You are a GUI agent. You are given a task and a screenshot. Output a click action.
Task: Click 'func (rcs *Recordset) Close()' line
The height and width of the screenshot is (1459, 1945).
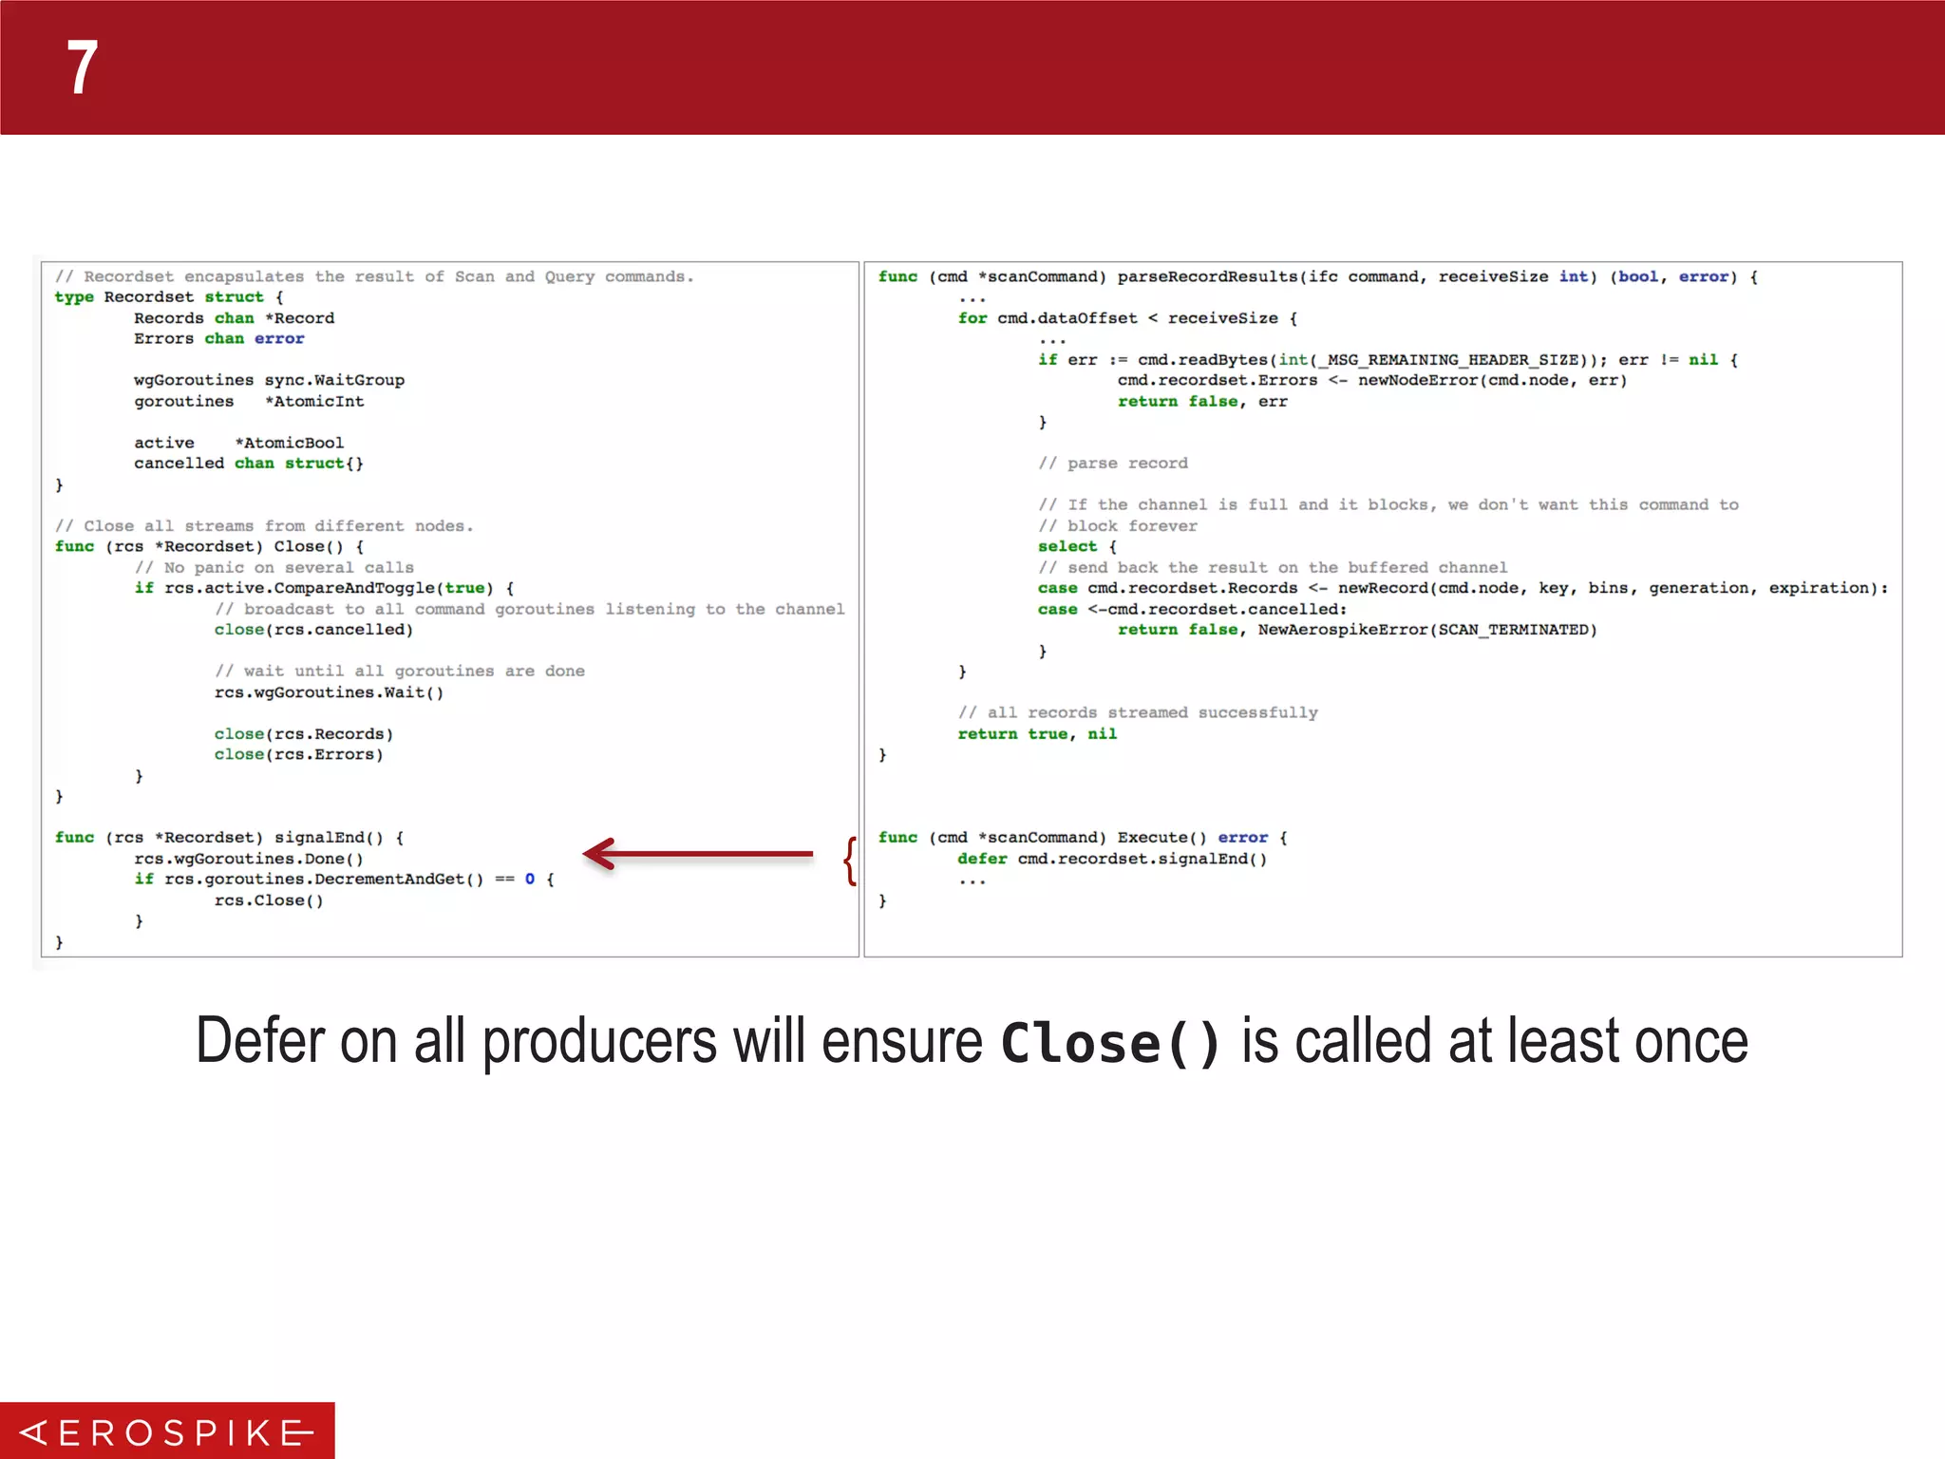click(x=209, y=547)
